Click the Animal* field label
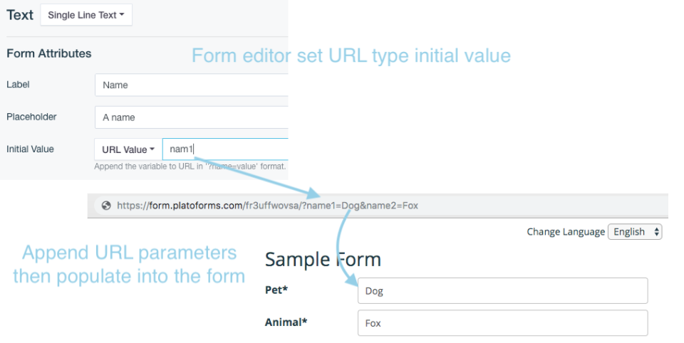The image size is (684, 343). coord(286,322)
